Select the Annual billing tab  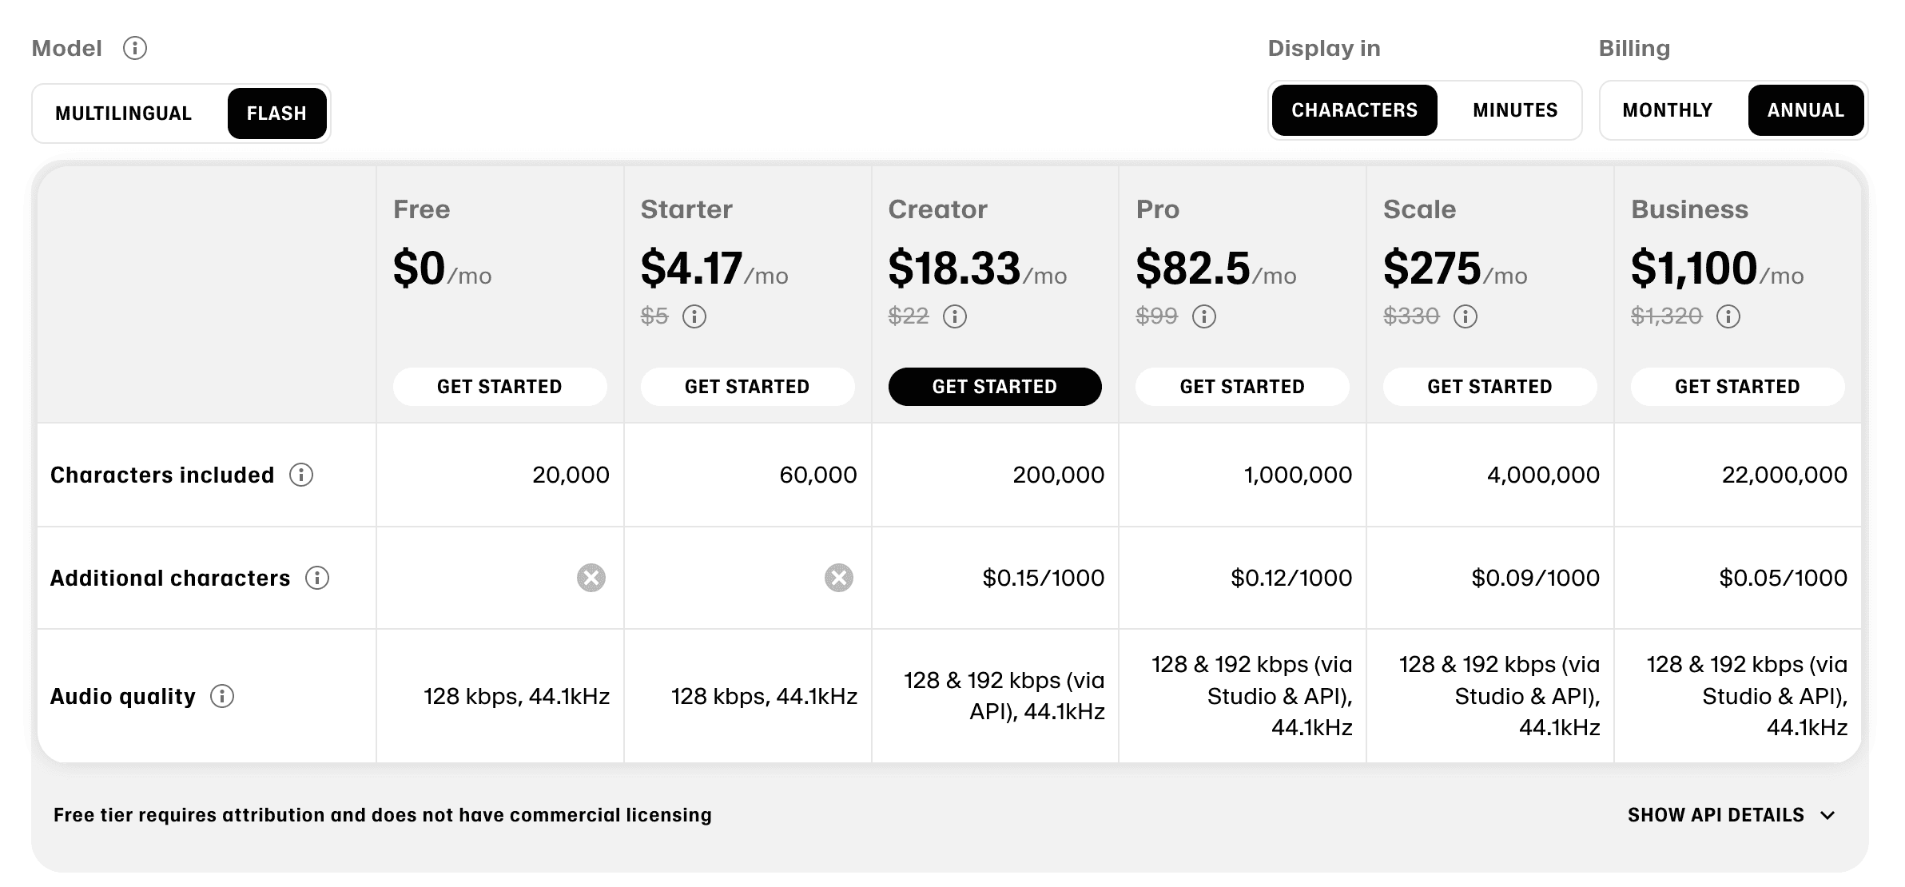point(1806,110)
